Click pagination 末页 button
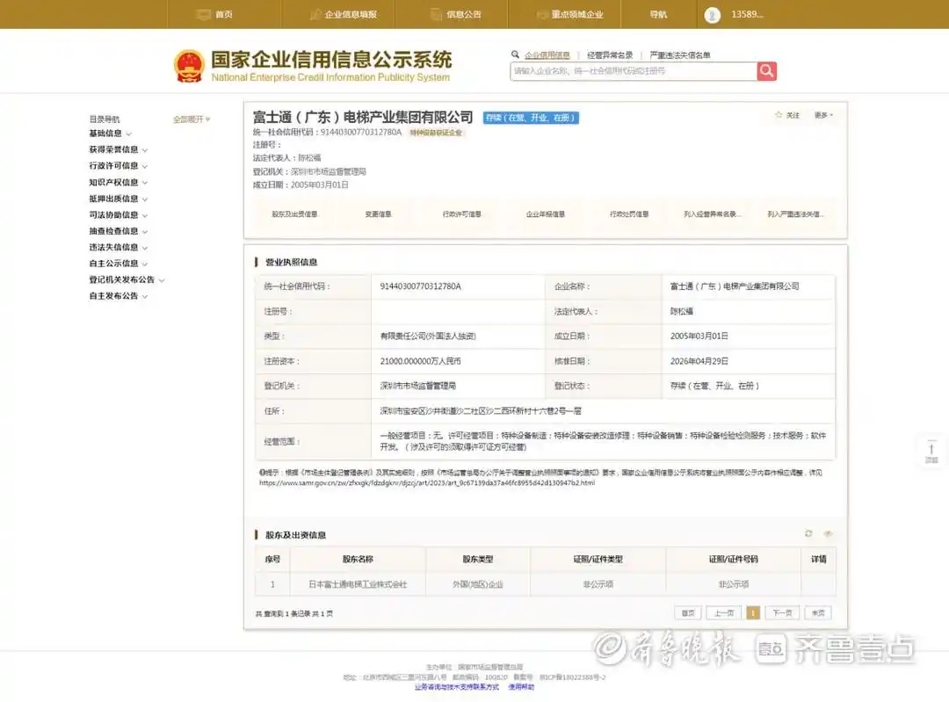The height and width of the screenshot is (702, 949). pyautogui.click(x=818, y=613)
